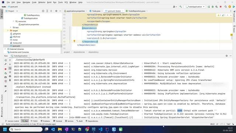The width and height of the screenshot is (236, 133).
Task: Click the user account icon in toolbar
Action: point(174,7)
